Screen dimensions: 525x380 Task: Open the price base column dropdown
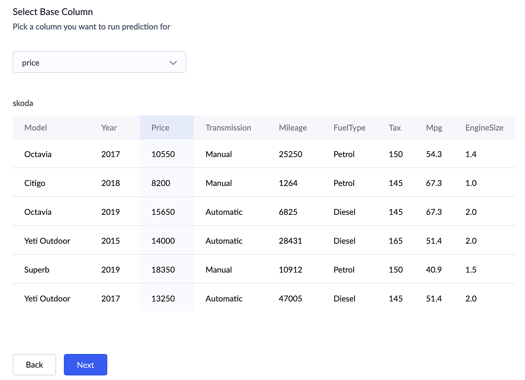[99, 62]
